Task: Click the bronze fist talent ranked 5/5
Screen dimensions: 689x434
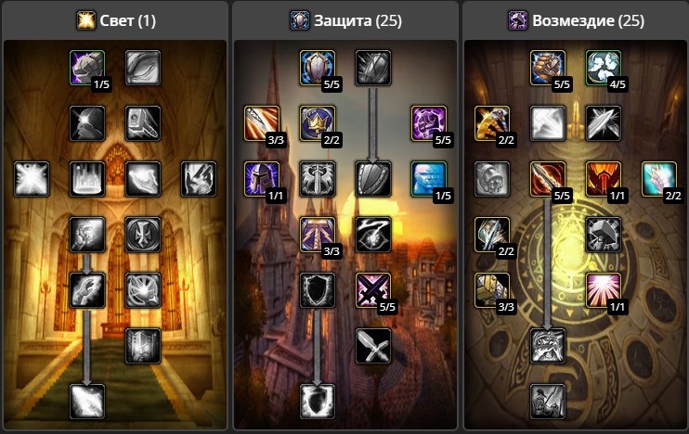Action: [548, 68]
